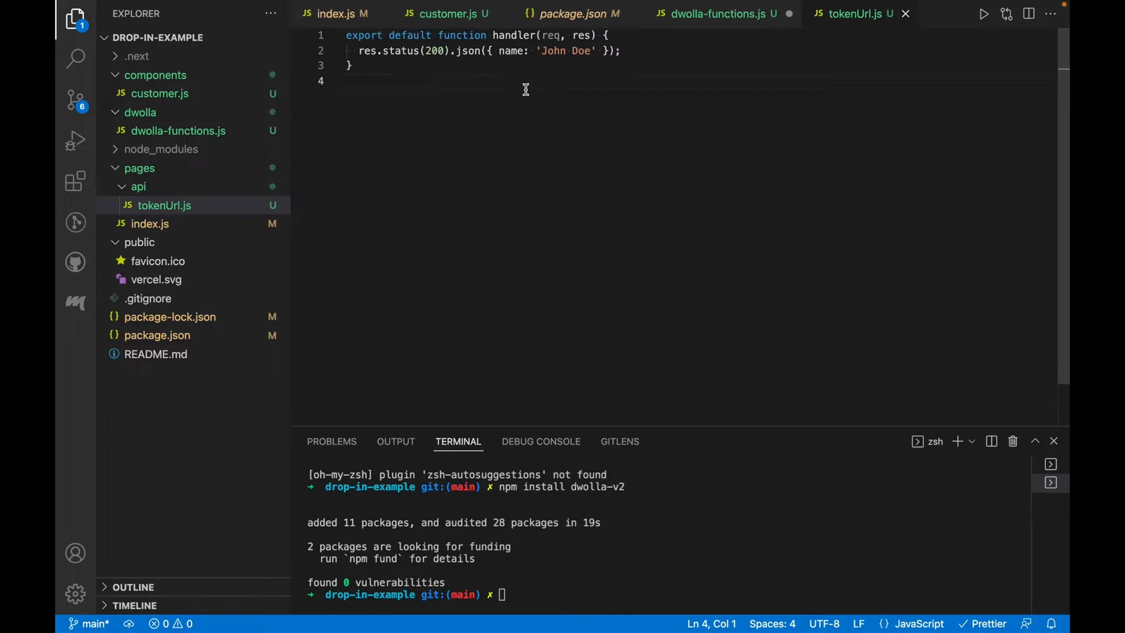The width and height of the screenshot is (1125, 633).
Task: Expand the OUTLINE section
Action: click(x=134, y=587)
